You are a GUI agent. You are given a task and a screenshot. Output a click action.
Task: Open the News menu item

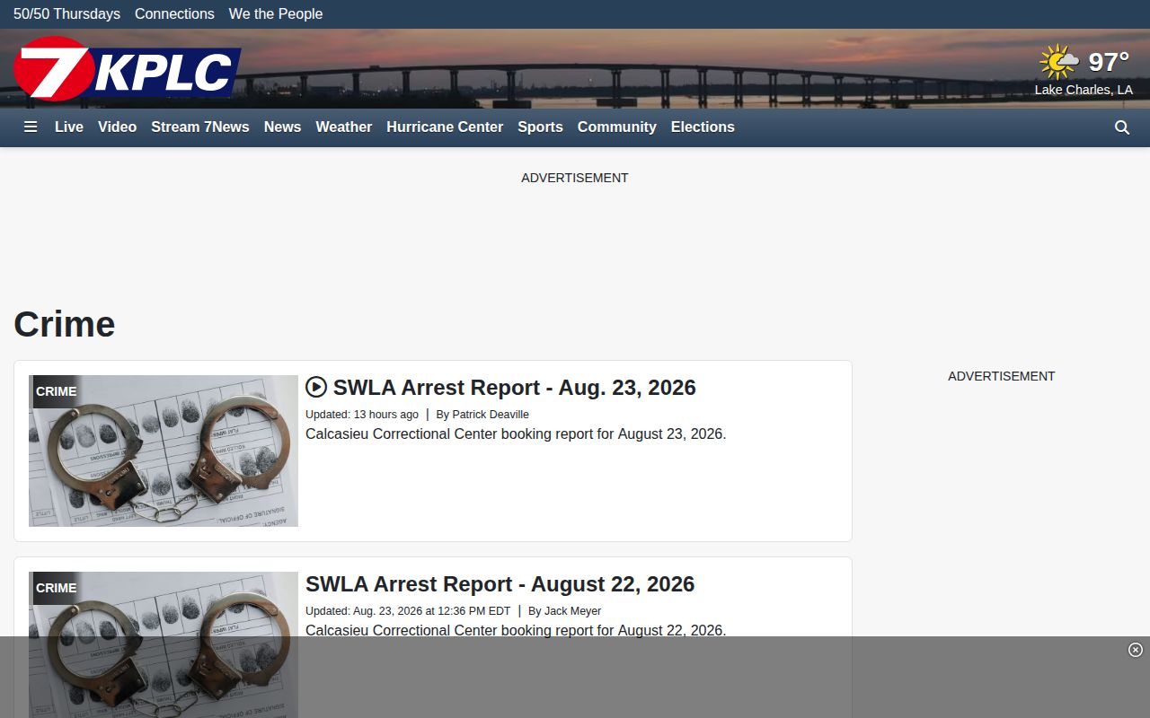282,127
